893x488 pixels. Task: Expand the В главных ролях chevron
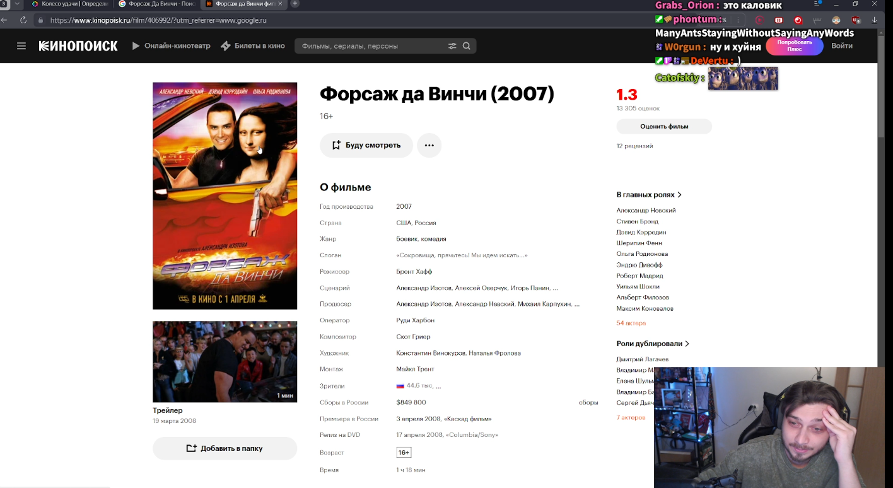point(679,195)
